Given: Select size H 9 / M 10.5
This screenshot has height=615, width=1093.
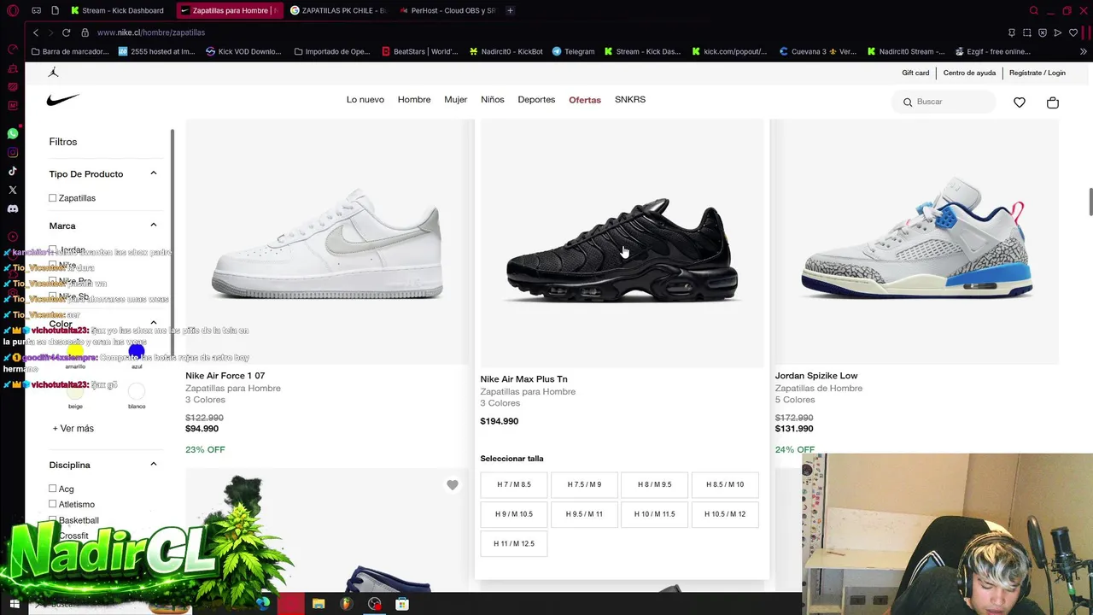Looking at the screenshot, I should coord(514,514).
